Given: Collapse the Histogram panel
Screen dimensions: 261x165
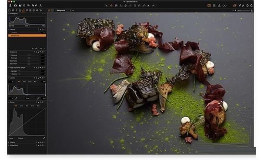Looking at the screenshot, I should (9, 13).
